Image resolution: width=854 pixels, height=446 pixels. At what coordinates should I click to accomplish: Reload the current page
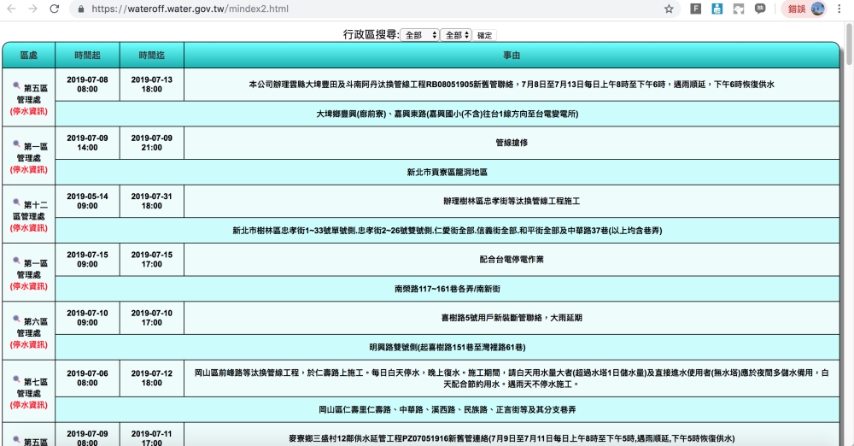(x=55, y=9)
